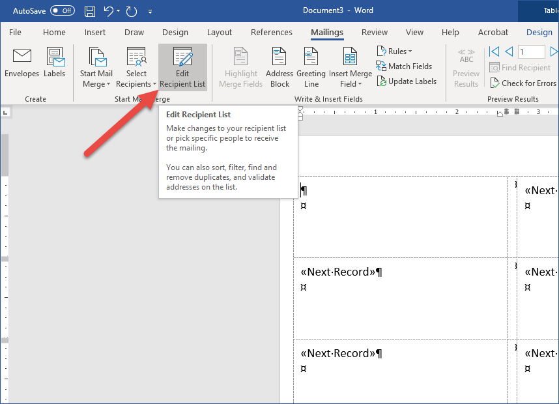This screenshot has width=559, height=404.
Task: Switch to the Insert tab
Action: point(95,32)
